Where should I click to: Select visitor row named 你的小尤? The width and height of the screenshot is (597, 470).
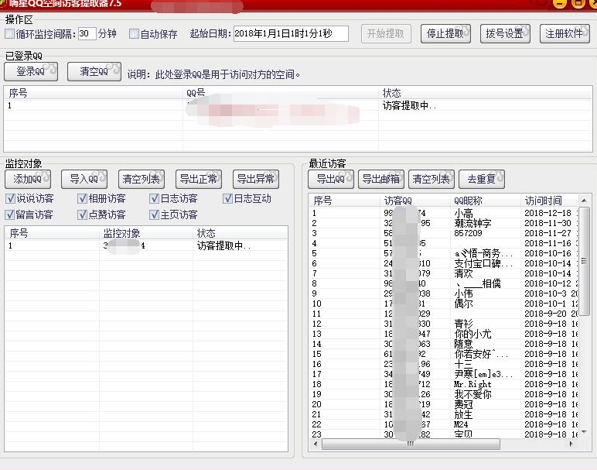[x=445, y=334]
